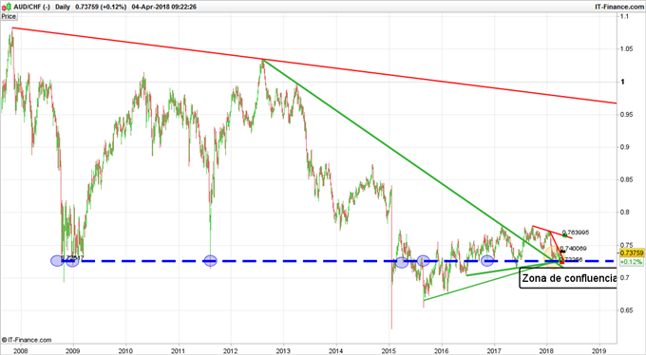The width and height of the screenshot is (646, 355).
Task: Click the 0.73759 (+0.12%) header quote
Action: [101, 7]
